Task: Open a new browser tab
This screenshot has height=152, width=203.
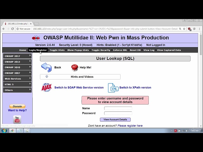Action: (x=37, y=24)
